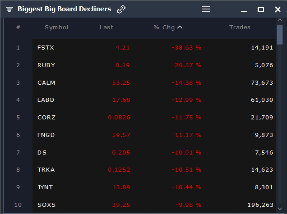Viewport: 287px width, 214px height.
Task: Select the FNGD symbol
Action: coord(46,135)
